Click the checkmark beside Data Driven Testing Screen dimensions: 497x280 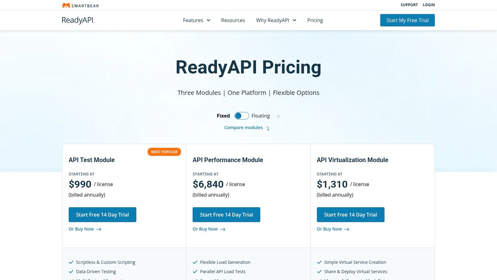[x=71, y=271]
